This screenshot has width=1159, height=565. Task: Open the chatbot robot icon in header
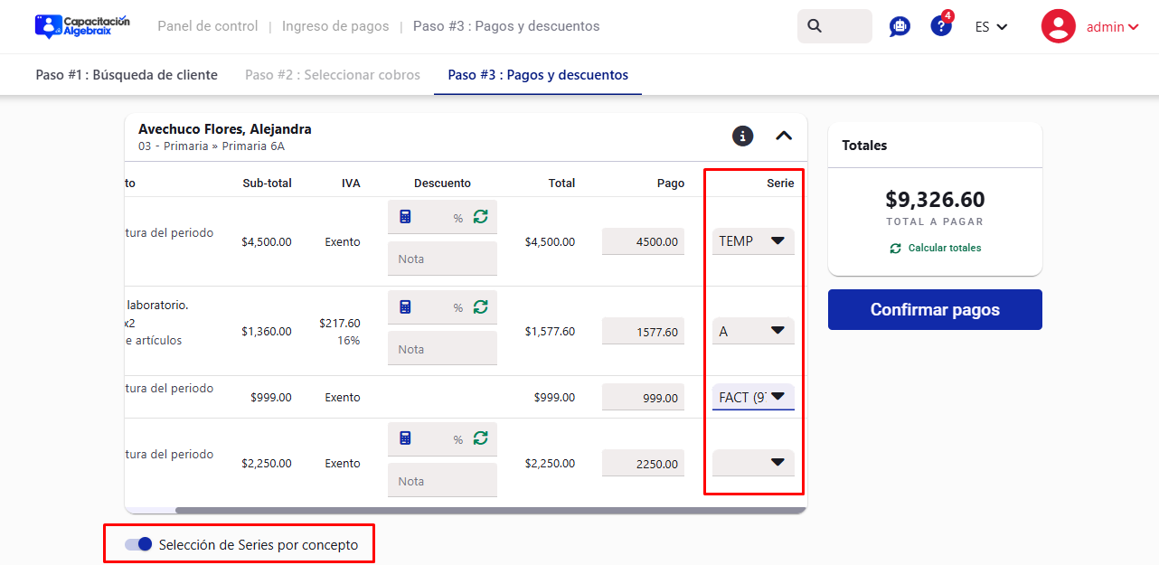[900, 27]
